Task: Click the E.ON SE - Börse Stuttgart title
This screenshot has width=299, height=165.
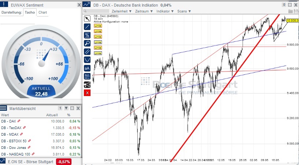Action: click(x=30, y=162)
